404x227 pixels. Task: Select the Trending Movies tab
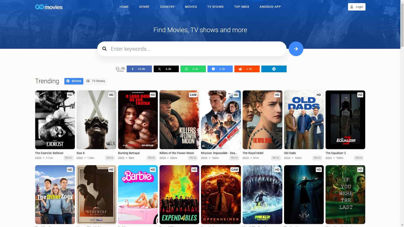pyautogui.click(x=74, y=81)
